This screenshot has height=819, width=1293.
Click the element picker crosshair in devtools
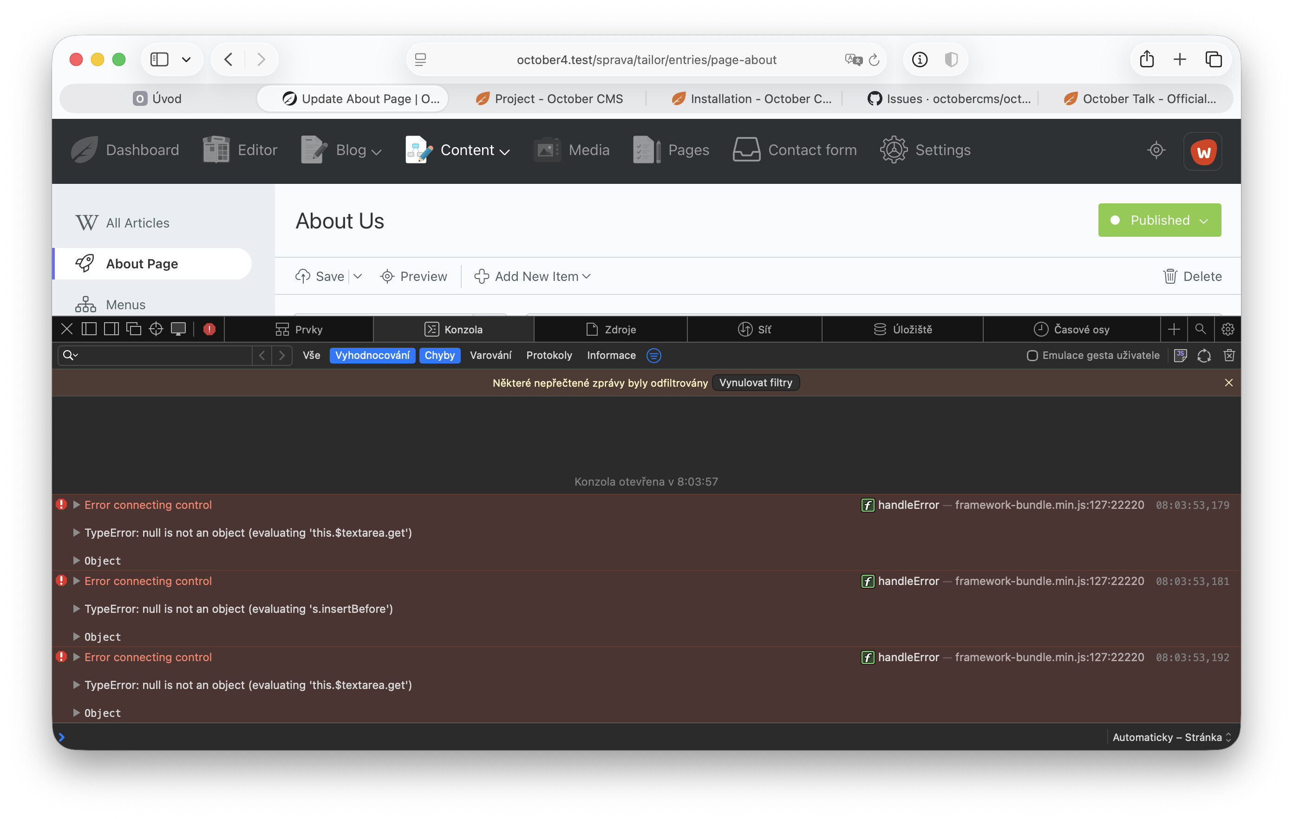coord(156,329)
